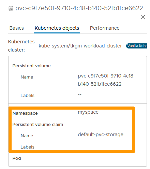Click the persistent volume claim Name label
The image size is (150, 169).
(27, 136)
